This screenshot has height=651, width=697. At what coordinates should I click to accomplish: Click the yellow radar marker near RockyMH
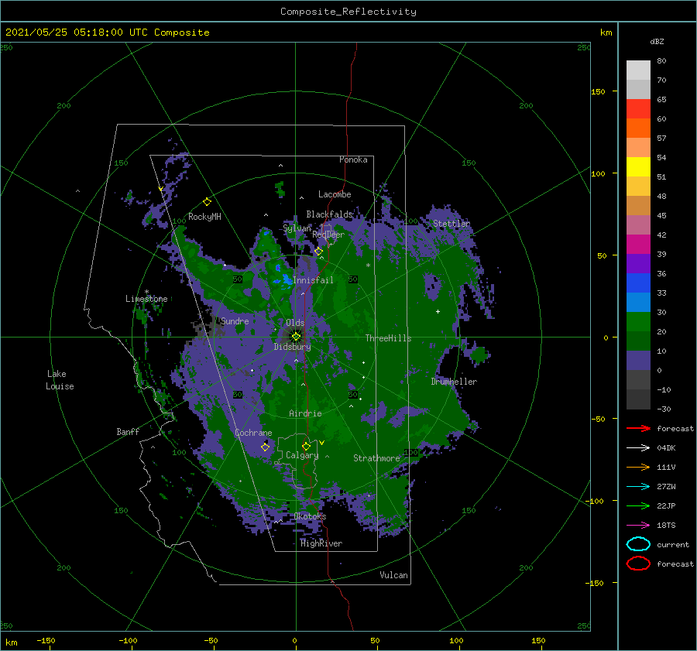[x=207, y=202]
